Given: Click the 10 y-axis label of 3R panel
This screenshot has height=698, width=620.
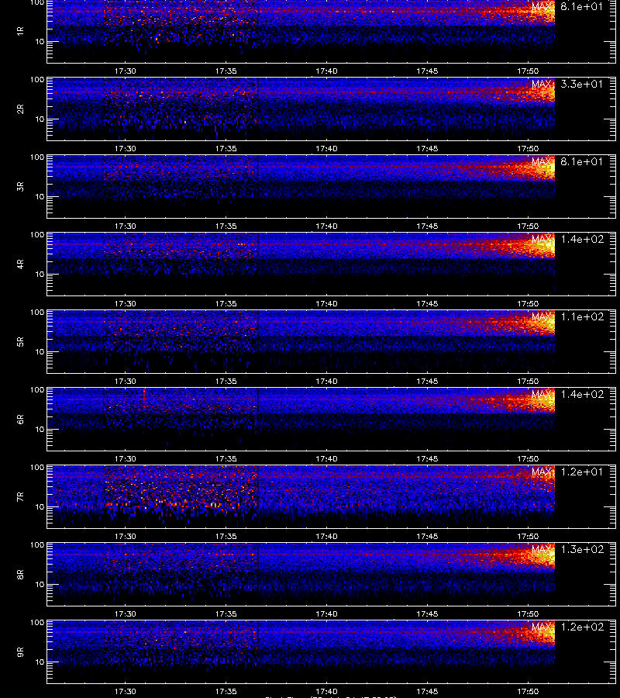Looking at the screenshot, I should pos(40,197).
